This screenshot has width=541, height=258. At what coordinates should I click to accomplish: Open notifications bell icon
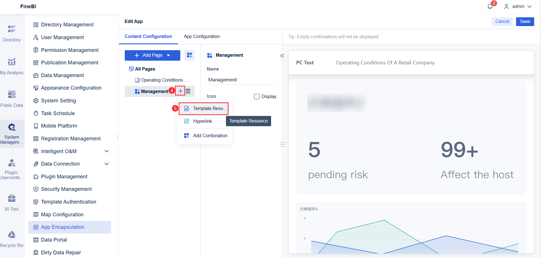(x=490, y=7)
